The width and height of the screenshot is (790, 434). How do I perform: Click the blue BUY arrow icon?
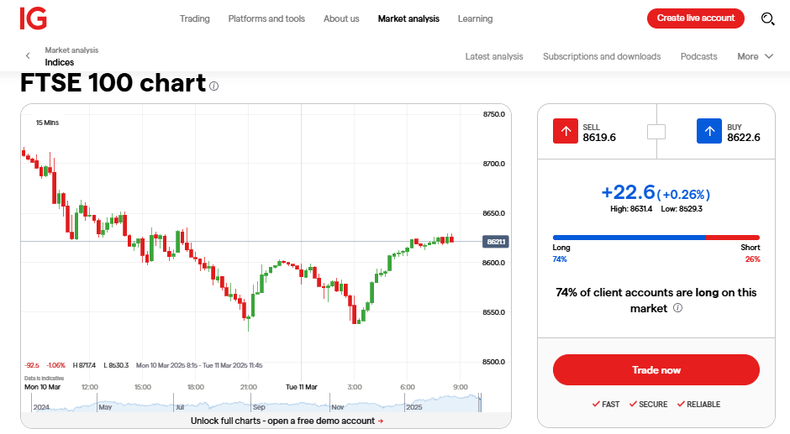[x=708, y=132]
